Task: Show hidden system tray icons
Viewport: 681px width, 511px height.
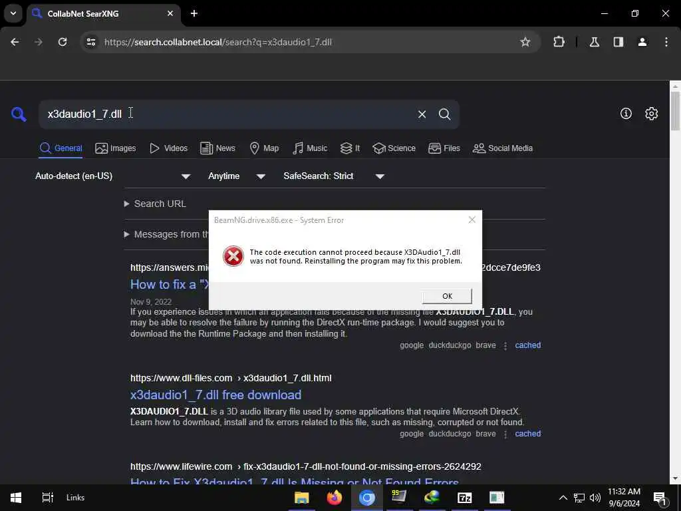Action: click(x=563, y=498)
